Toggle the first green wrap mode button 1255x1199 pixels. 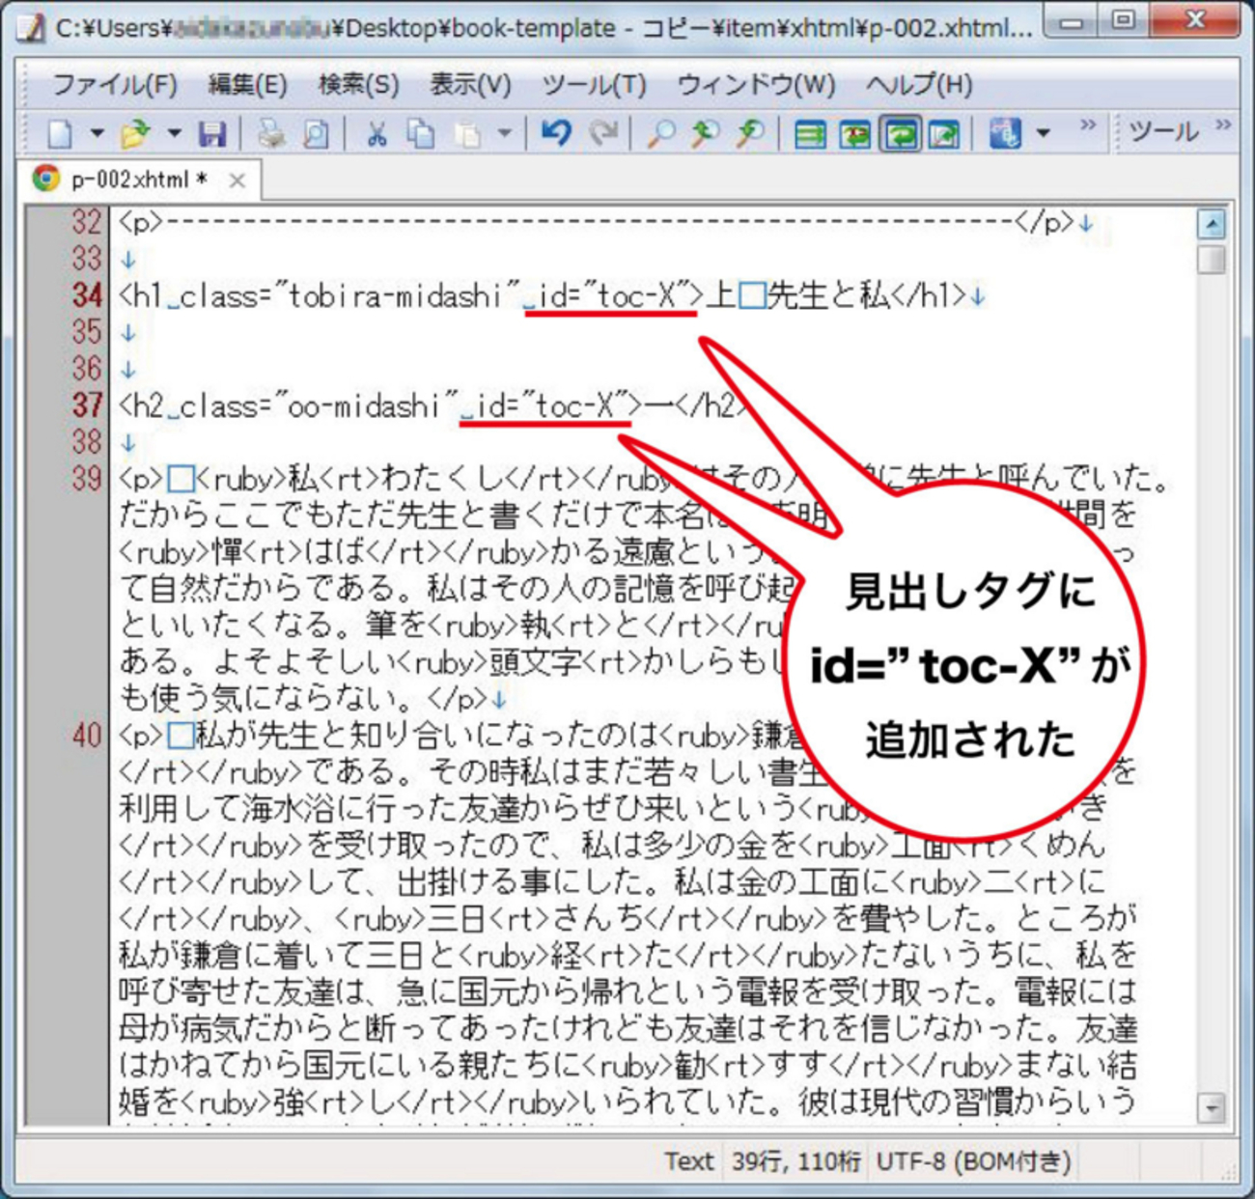point(810,133)
